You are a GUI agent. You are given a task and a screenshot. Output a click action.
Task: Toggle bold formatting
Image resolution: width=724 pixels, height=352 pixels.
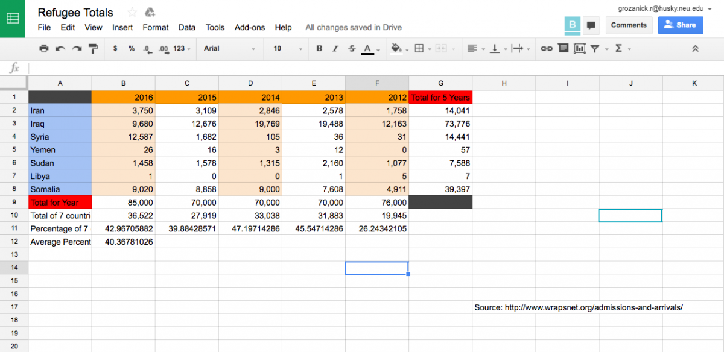coord(319,49)
